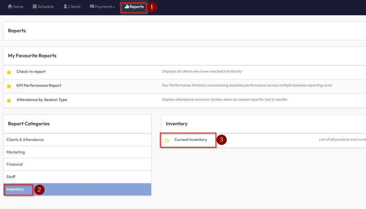Screen dimensions: 366x209
Task: Select the Staff report category
Action: click(x=11, y=177)
